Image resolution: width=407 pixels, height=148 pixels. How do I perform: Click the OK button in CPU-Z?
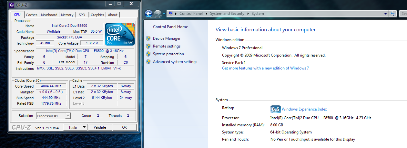[x=125, y=127]
